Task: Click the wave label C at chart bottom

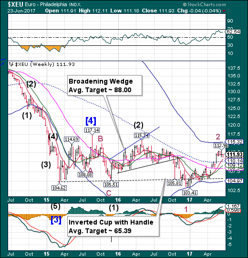Action: (x=109, y=193)
